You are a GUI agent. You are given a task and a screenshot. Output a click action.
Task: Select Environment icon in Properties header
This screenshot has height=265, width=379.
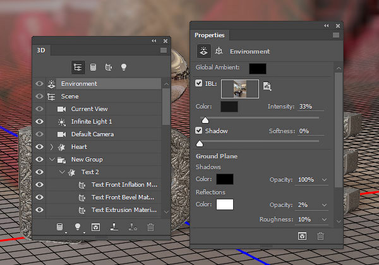[x=203, y=51]
